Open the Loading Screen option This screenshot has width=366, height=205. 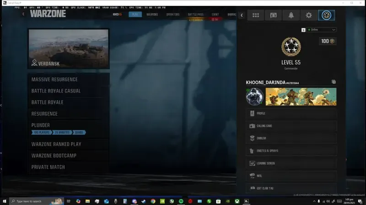pos(291,164)
